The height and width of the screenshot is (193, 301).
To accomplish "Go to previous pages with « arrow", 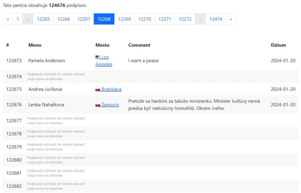I will (x=8, y=19).
